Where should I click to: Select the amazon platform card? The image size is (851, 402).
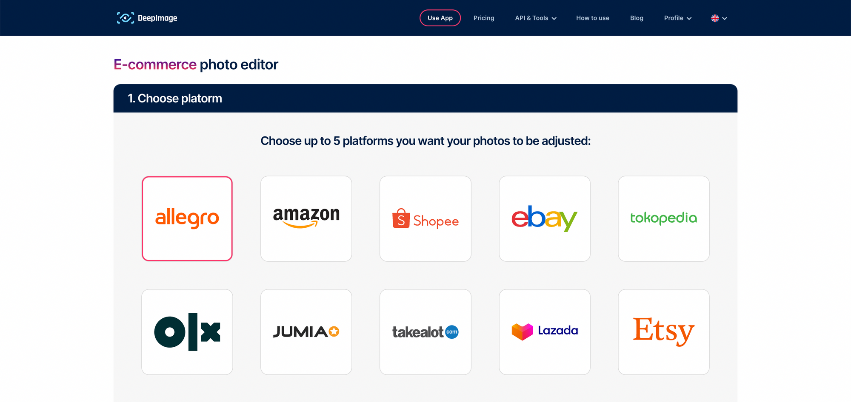coord(306,218)
